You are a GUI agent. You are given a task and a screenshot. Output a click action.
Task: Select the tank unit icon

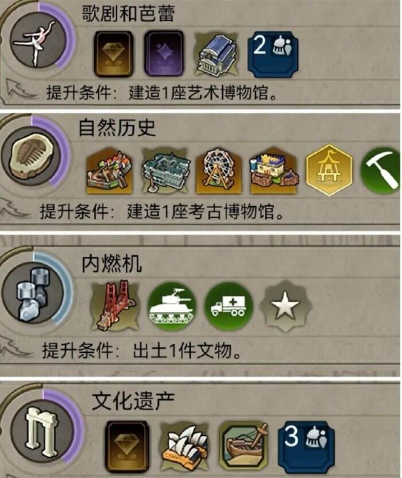pyautogui.click(x=172, y=306)
